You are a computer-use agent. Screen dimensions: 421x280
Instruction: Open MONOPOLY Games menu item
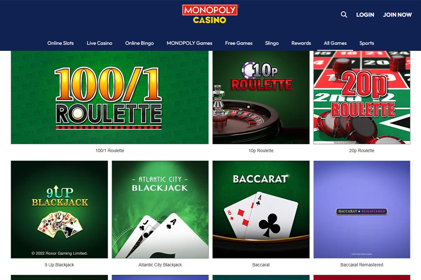click(x=189, y=43)
